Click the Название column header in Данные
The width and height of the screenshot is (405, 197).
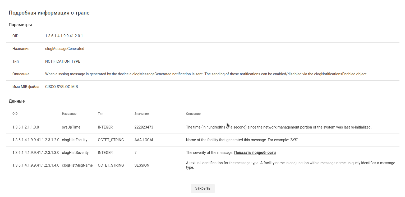tap(69, 114)
